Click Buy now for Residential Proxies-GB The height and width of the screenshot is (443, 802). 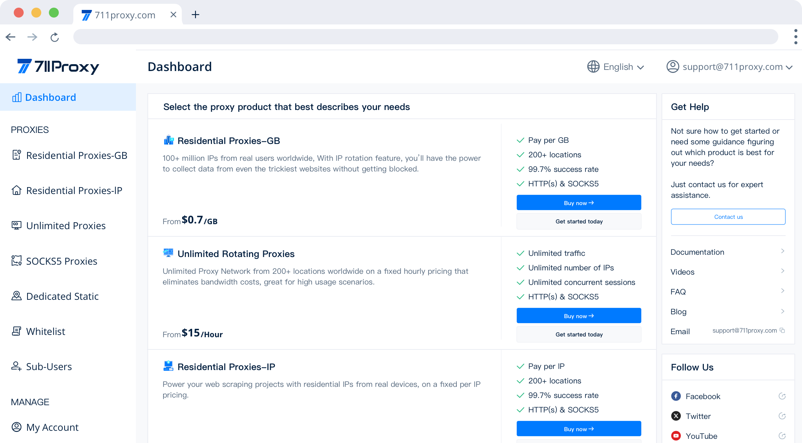(x=579, y=203)
